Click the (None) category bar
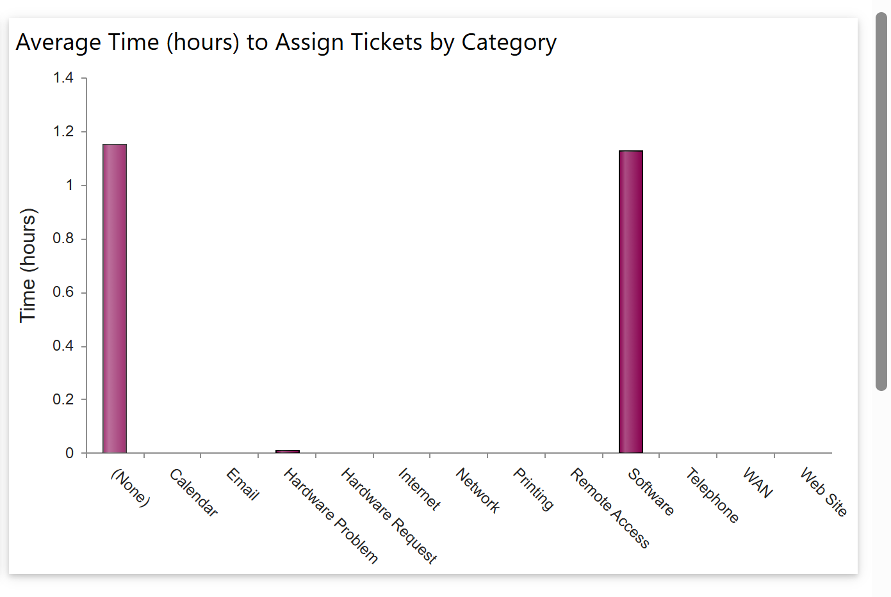Image resolution: width=891 pixels, height=597 pixels. (115, 298)
